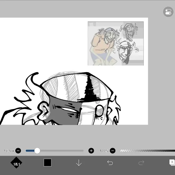
Task: Open the black current color swatch
Action: [x=47, y=162]
